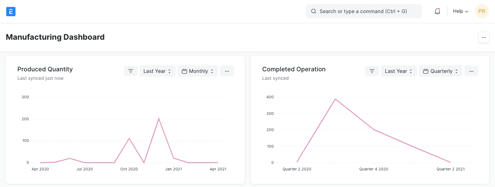Focus the search or command bar
The height and width of the screenshot is (187, 495).
pyautogui.click(x=364, y=12)
